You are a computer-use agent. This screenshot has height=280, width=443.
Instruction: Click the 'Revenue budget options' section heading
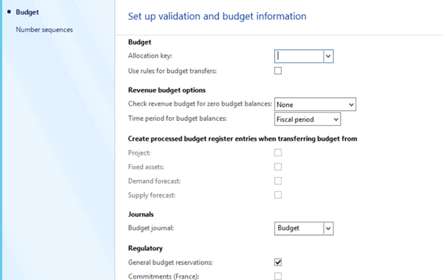point(167,90)
